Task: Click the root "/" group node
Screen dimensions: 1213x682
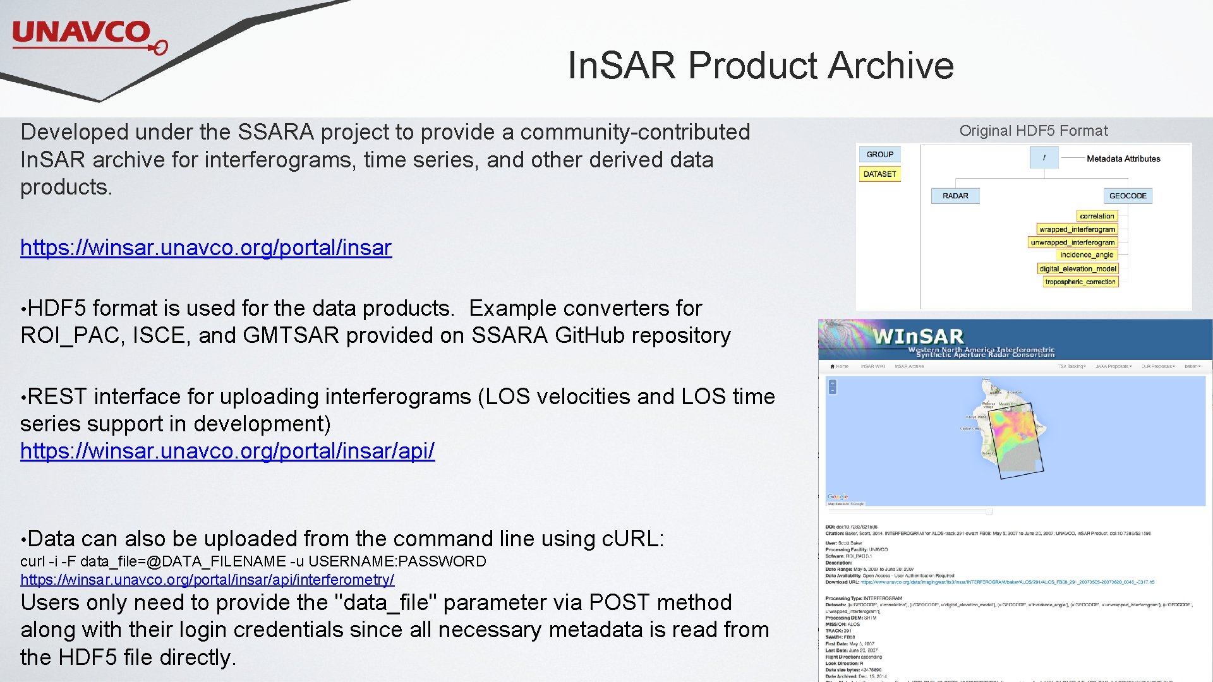Action: pyautogui.click(x=1044, y=158)
